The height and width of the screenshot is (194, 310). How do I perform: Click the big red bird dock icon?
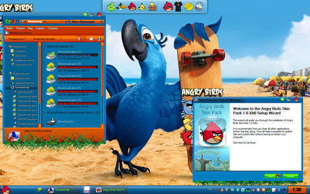168,6
